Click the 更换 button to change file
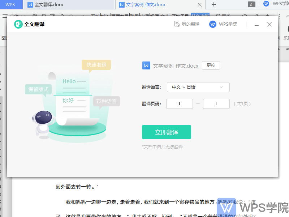The image size is (289, 217). [211, 65]
